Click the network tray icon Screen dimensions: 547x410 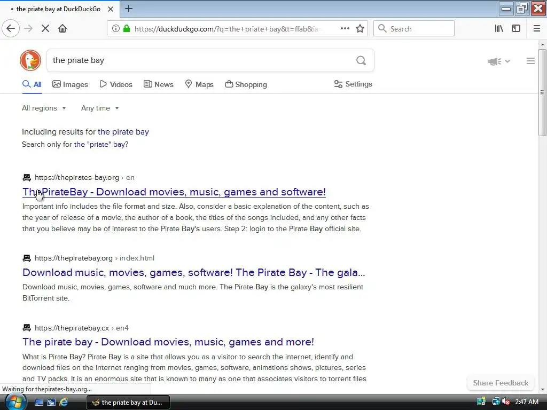tap(496, 402)
